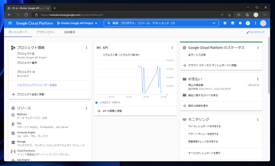This screenshot has height=166, width=275.
Task: Click App Engine resource entry
Action: point(23,160)
